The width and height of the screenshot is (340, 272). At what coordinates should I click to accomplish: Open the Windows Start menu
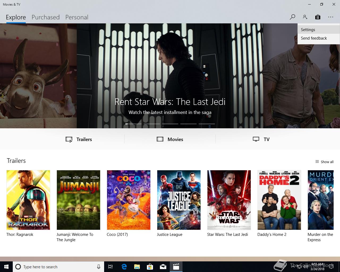coord(6,267)
